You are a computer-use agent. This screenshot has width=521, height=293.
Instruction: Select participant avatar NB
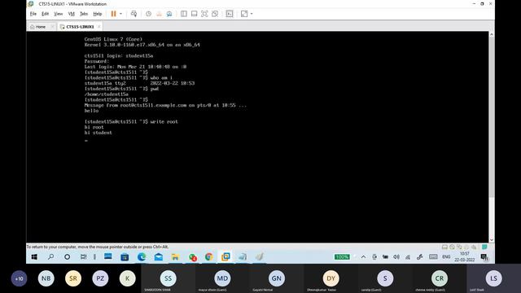pos(46,278)
